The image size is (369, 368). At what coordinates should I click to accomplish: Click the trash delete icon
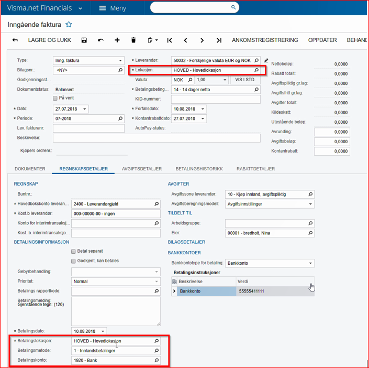pos(133,40)
